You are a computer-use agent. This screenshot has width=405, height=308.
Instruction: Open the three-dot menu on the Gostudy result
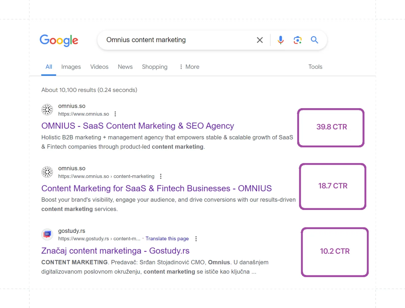pyautogui.click(x=196, y=239)
